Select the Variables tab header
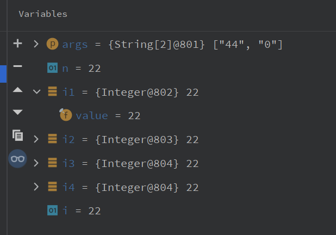336x235 pixels. click(43, 14)
